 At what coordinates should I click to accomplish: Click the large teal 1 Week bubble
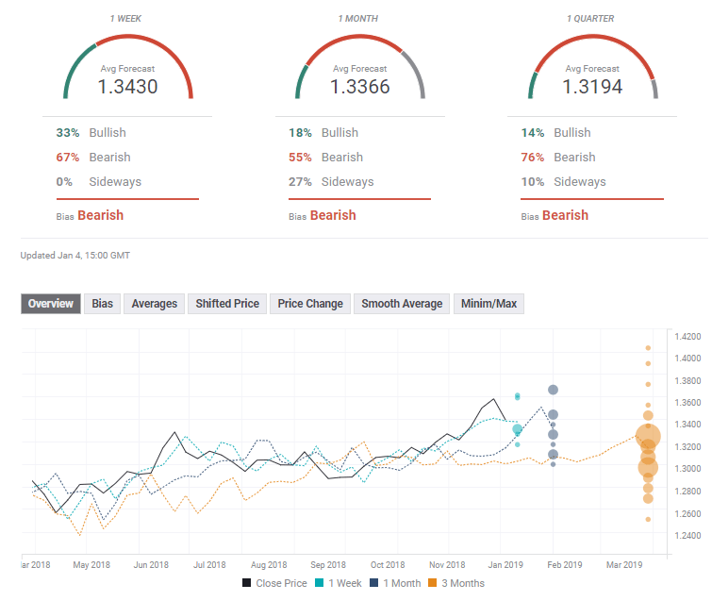[x=517, y=429]
